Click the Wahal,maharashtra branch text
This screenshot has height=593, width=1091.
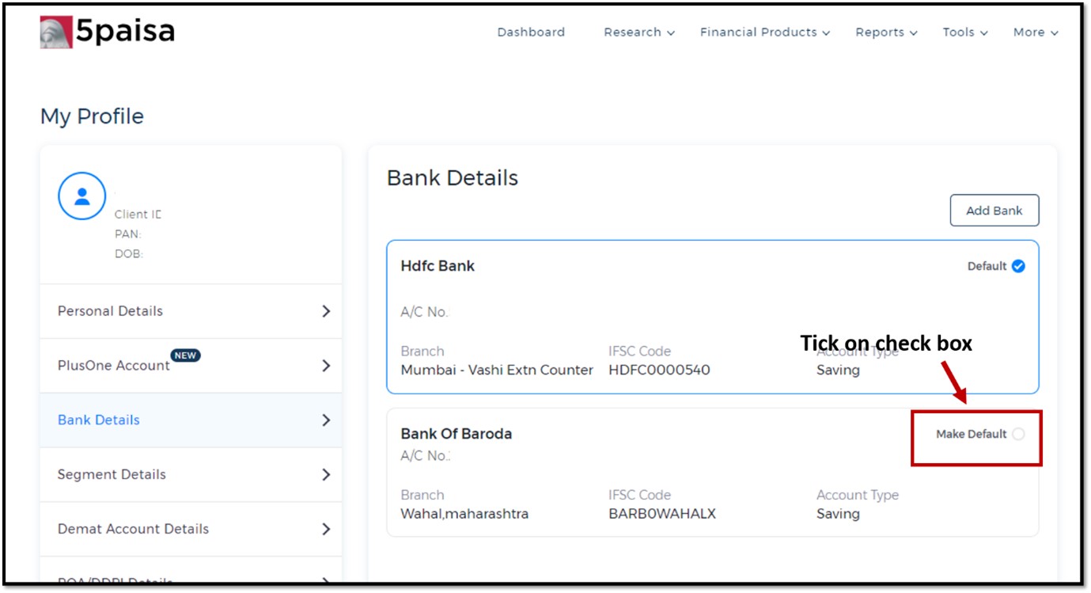(464, 514)
